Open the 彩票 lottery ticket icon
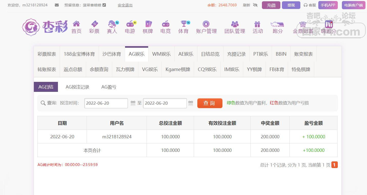This screenshot has width=367, height=195. pos(94,24)
